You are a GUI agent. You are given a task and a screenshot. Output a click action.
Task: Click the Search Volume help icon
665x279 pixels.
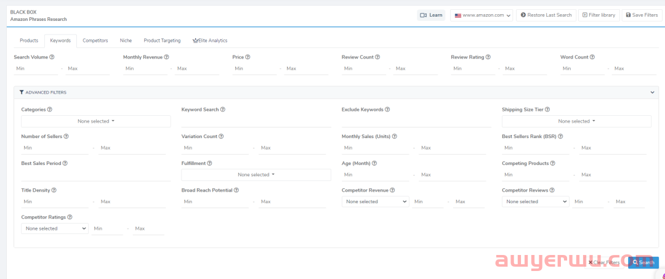[52, 57]
